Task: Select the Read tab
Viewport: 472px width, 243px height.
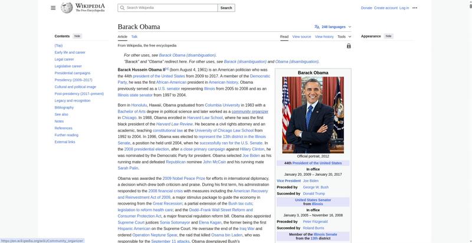Action: pos(284,37)
